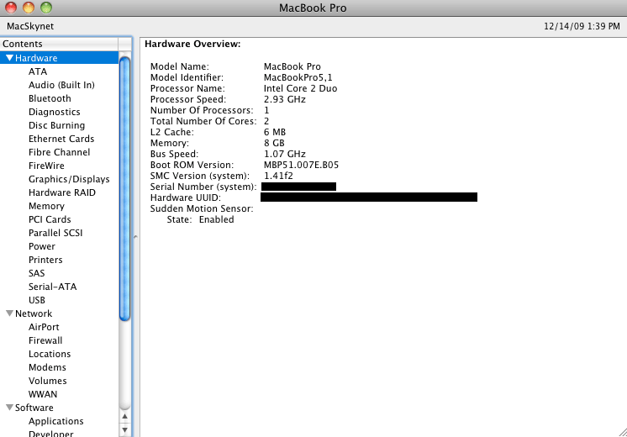The height and width of the screenshot is (437, 627).
Task: Click the sidebar scroll up arrow
Action: pyautogui.click(x=124, y=417)
